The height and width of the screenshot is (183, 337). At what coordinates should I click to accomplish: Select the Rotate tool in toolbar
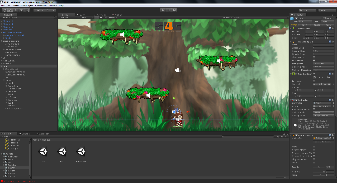coord(16,10)
